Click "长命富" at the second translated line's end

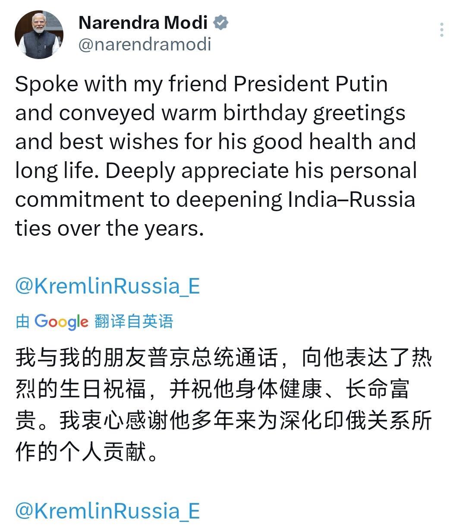pyautogui.click(x=377, y=390)
